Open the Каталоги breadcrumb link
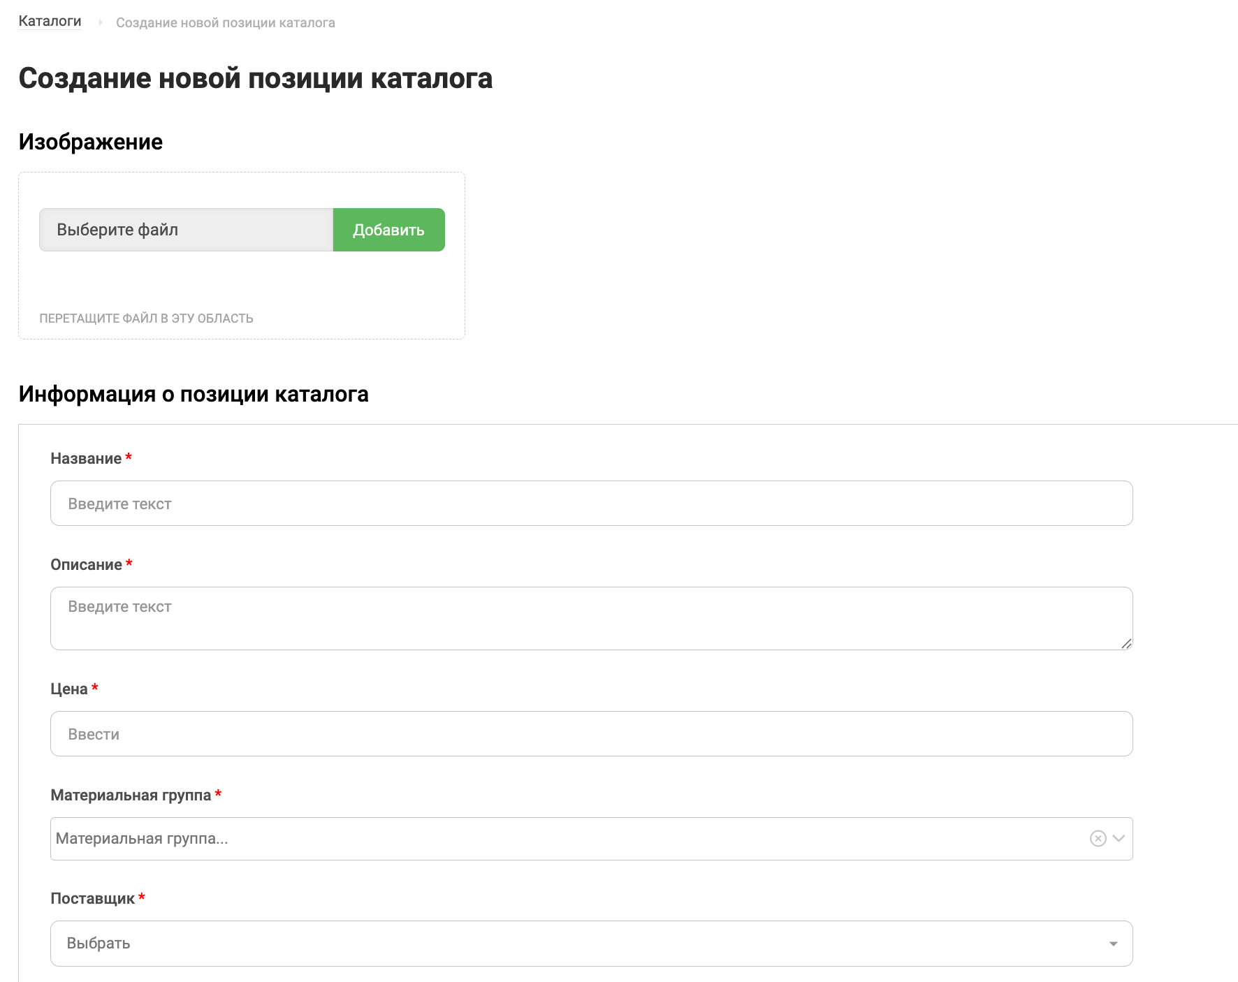The width and height of the screenshot is (1238, 982). coord(50,22)
